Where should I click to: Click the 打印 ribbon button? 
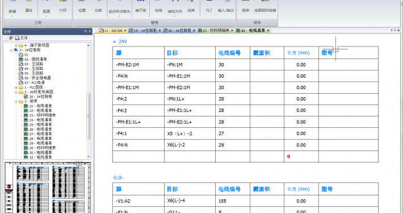tap(62, 10)
